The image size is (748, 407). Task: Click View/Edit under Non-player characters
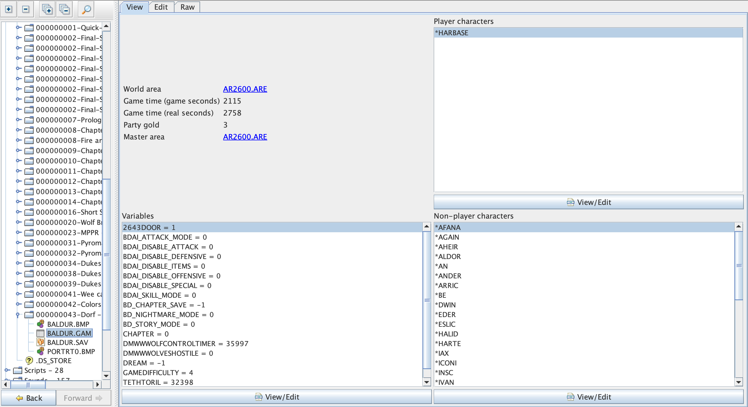588,396
